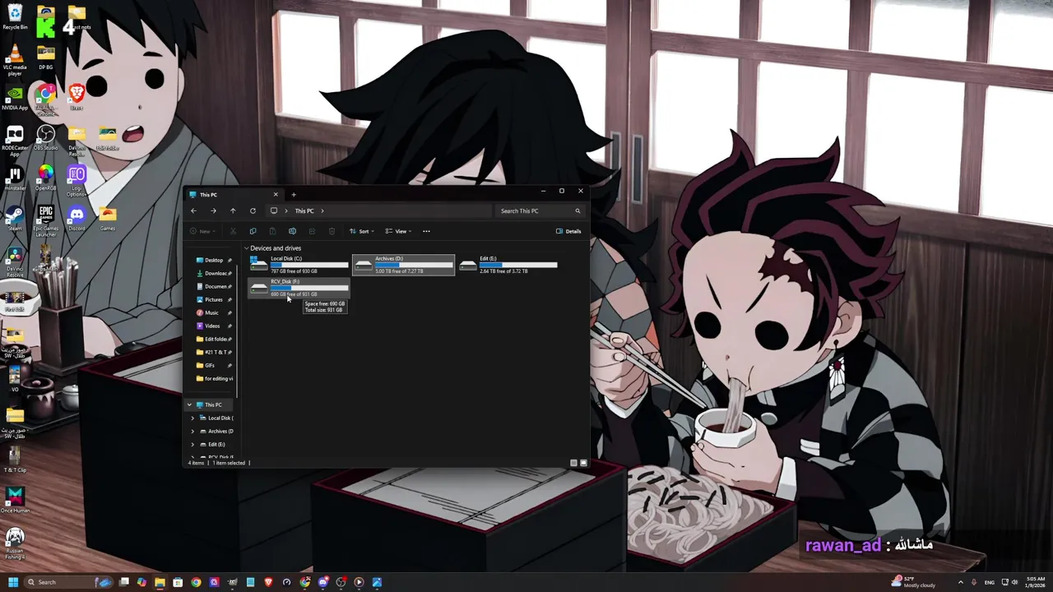This screenshot has height=592, width=1053.
Task: Switch to details view in status bar
Action: pyautogui.click(x=573, y=463)
